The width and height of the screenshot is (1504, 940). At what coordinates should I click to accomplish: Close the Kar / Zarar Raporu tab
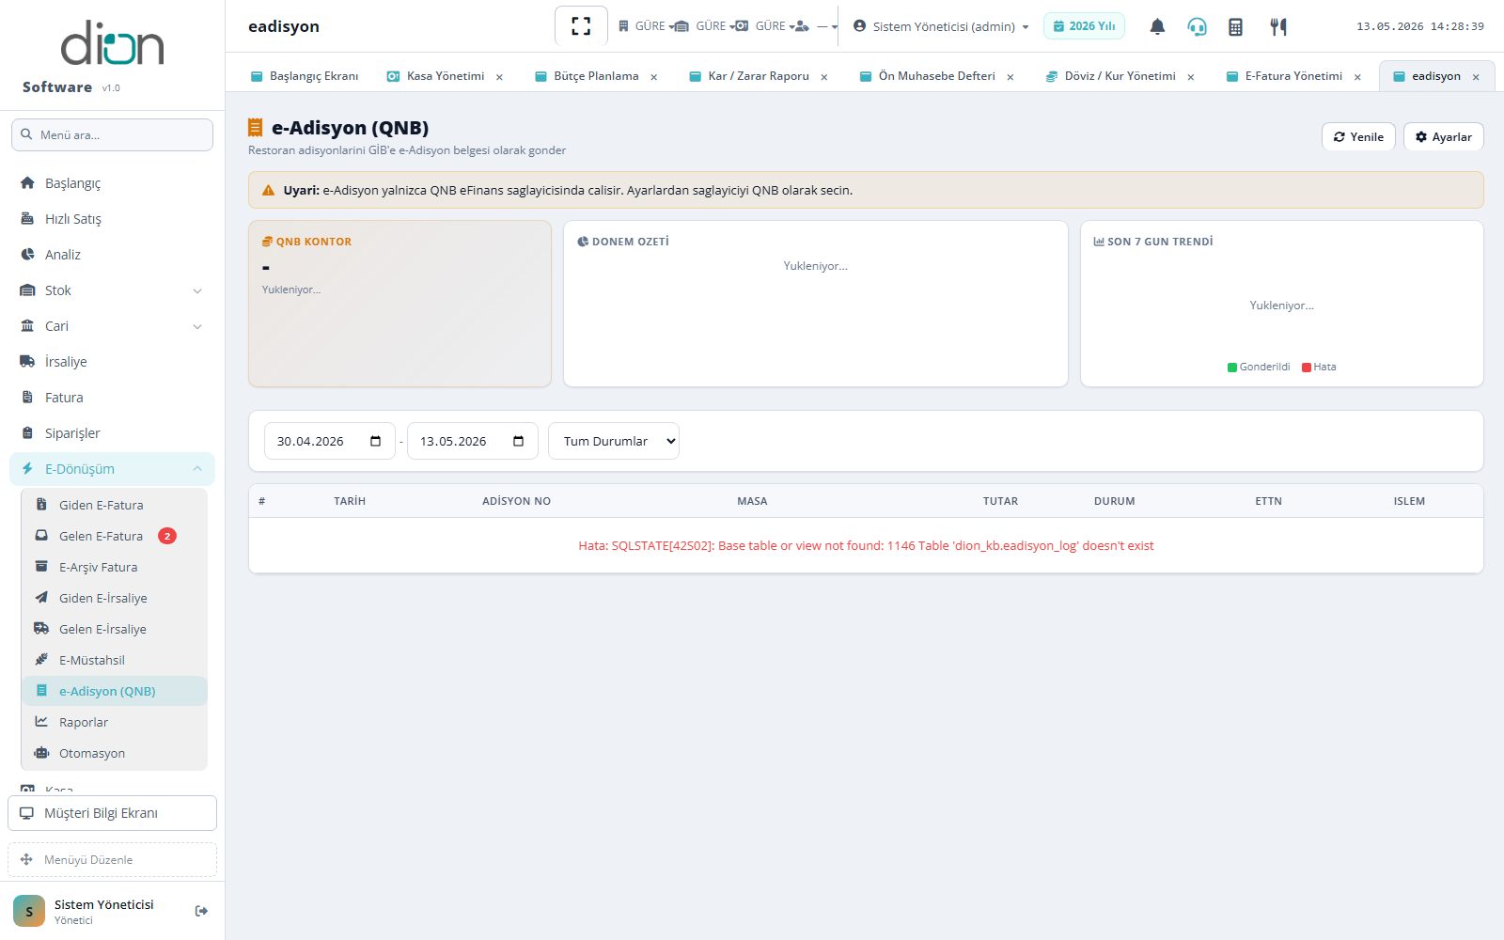coord(823,77)
